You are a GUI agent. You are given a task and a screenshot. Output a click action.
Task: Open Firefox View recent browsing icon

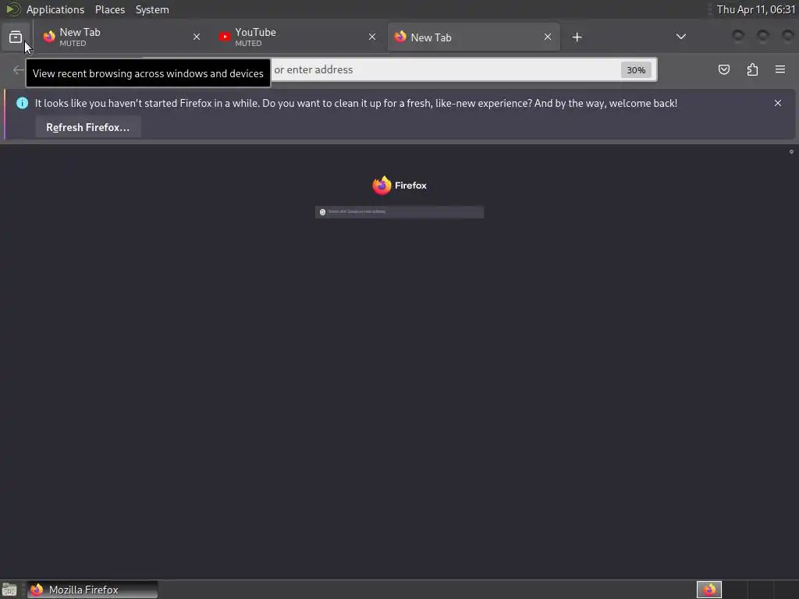click(16, 37)
